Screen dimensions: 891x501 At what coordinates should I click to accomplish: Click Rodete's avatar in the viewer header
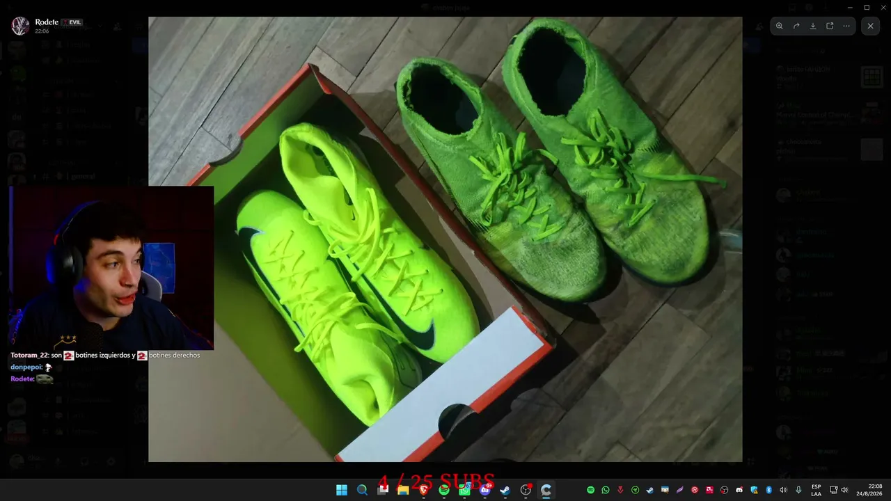21,26
